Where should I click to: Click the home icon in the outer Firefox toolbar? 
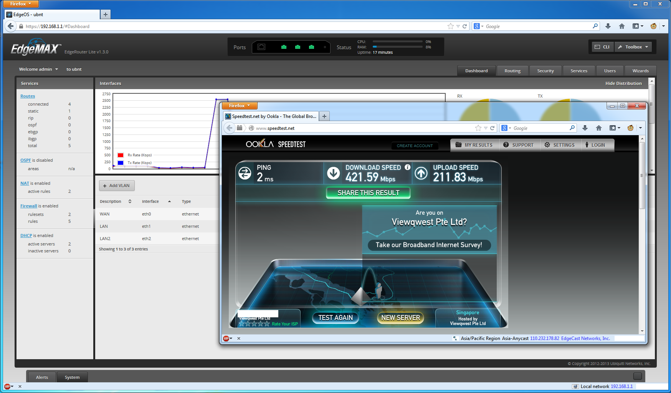pos(622,26)
